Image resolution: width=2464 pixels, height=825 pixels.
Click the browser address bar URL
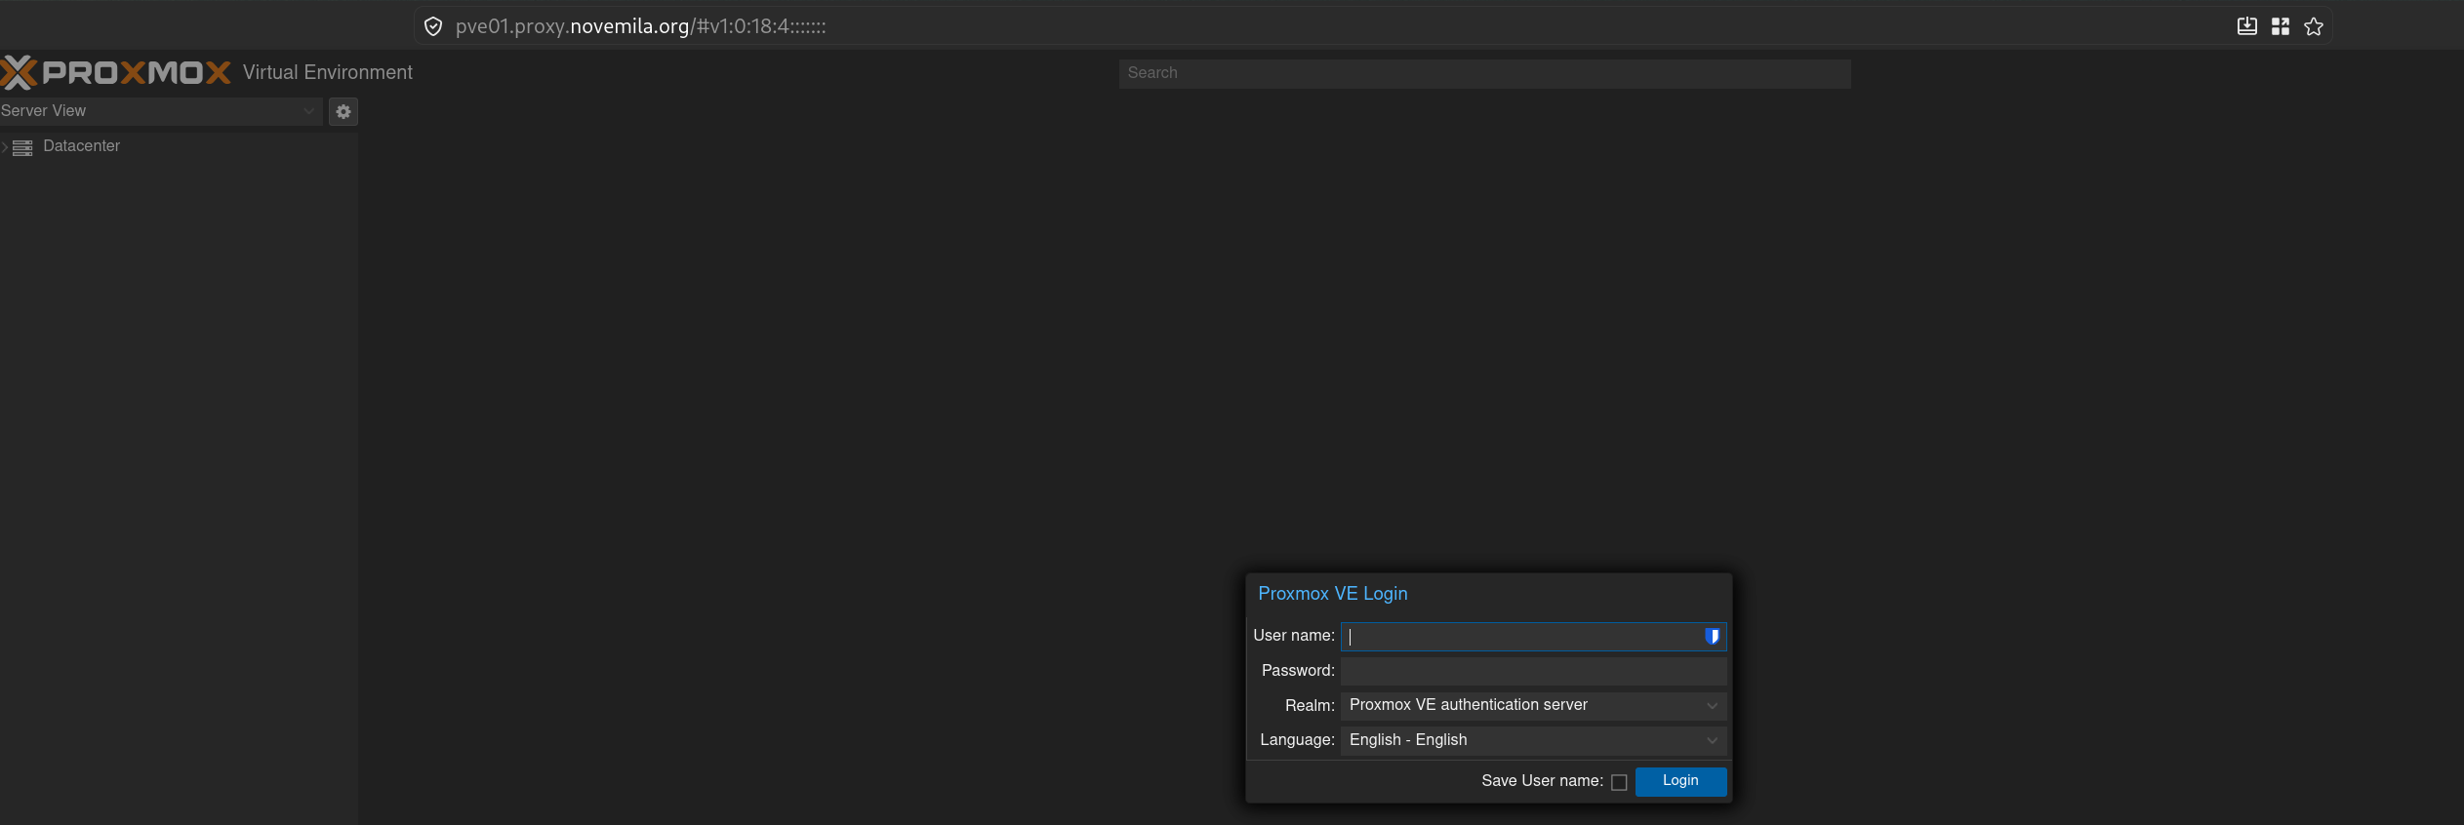[x=640, y=26]
